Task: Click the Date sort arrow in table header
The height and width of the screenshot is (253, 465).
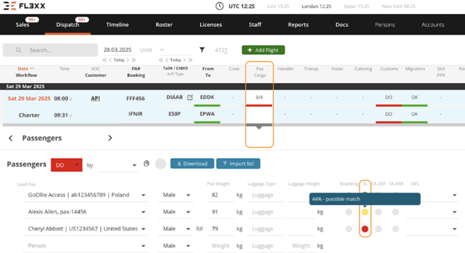Action: (33, 69)
